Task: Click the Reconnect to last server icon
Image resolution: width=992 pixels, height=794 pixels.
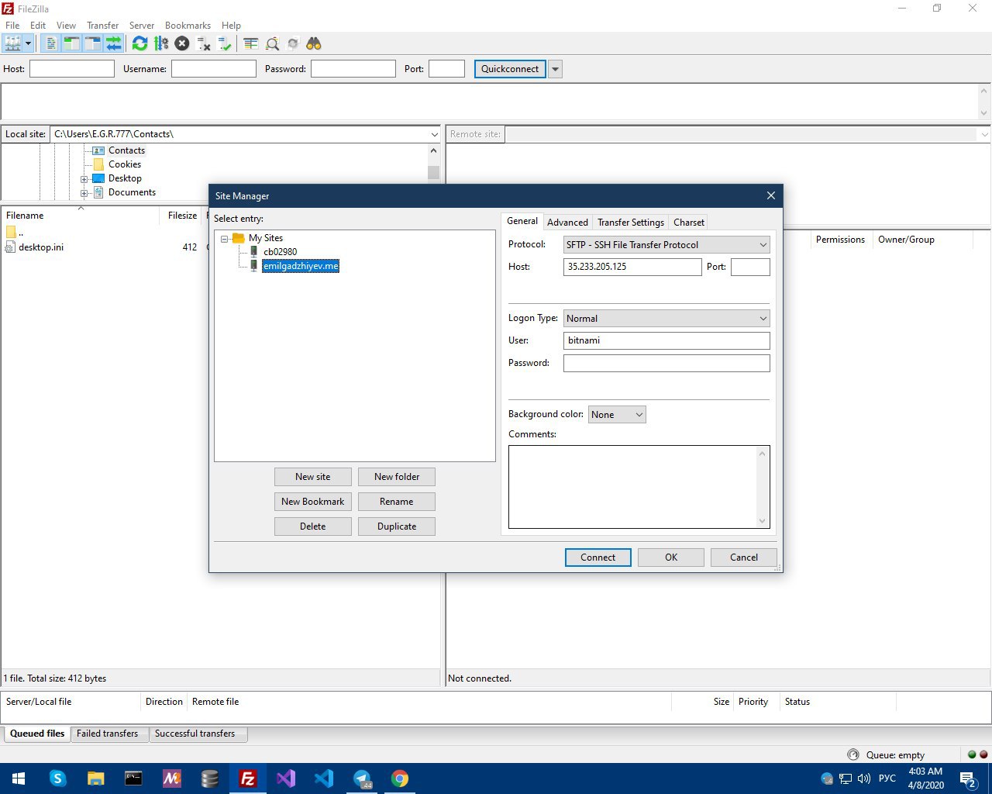Action: (x=225, y=43)
